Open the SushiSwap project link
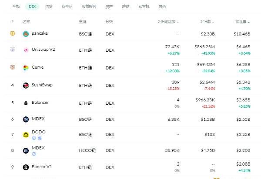This screenshot has height=179, width=261. [42, 85]
